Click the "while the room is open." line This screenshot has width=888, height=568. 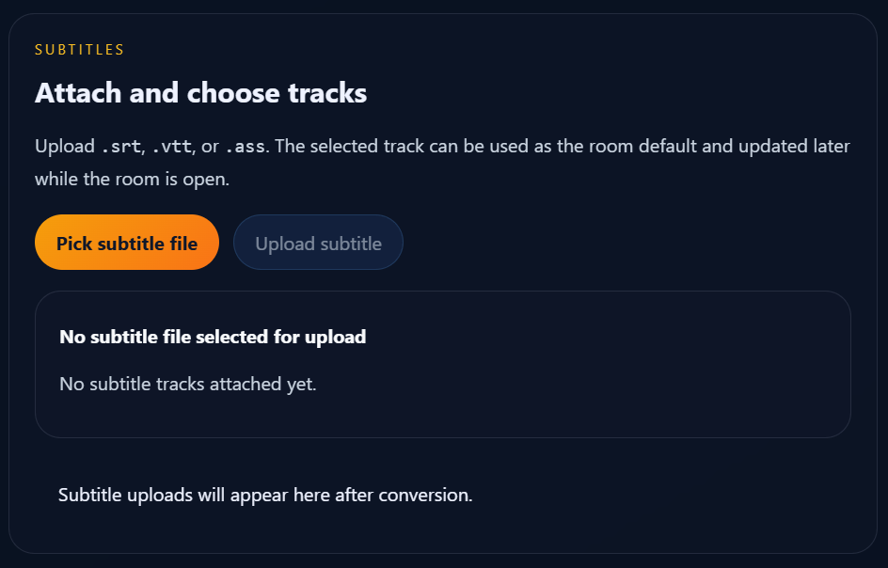click(x=132, y=179)
